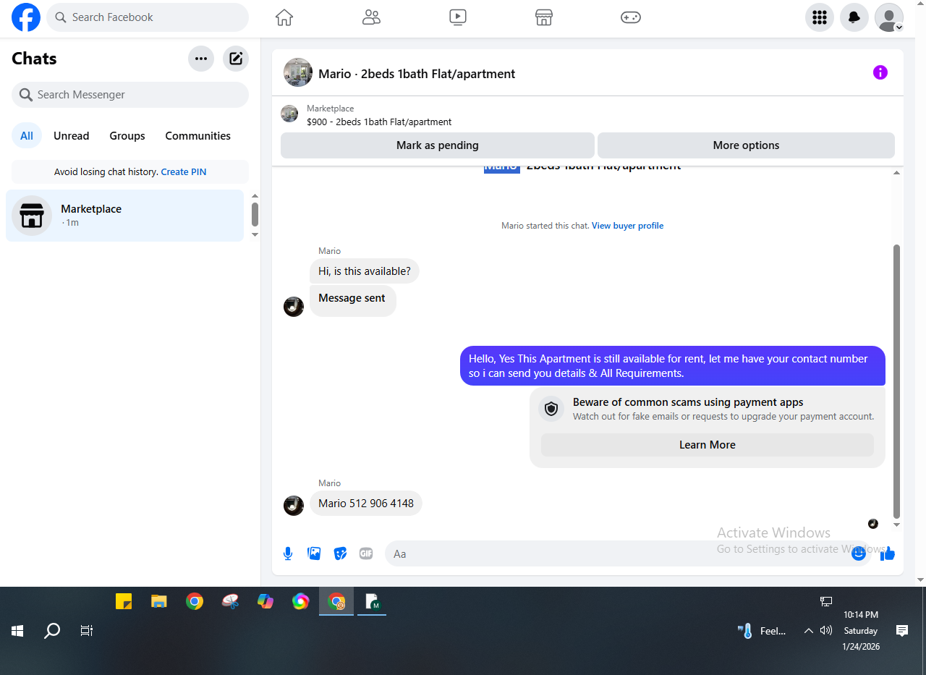The height and width of the screenshot is (675, 926).
Task: Open the Marketplace storefront icon in top bar
Action: (544, 17)
